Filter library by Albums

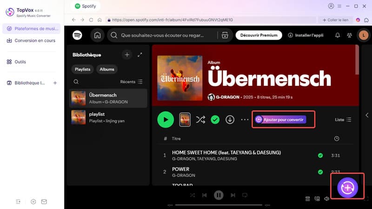tap(107, 69)
